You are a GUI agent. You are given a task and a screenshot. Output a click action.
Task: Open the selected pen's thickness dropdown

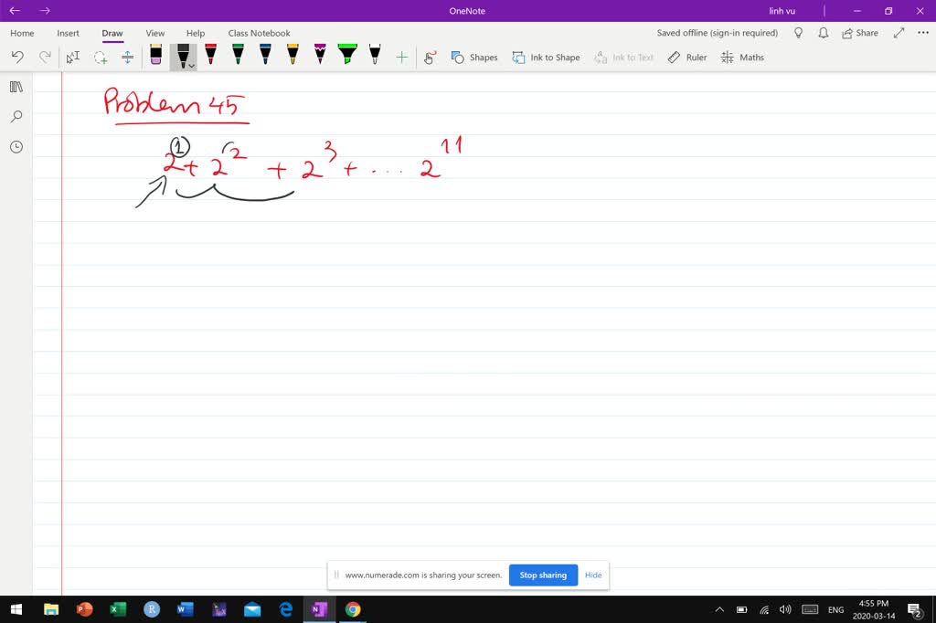[x=189, y=65]
